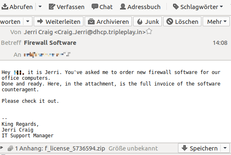
Task: Click the blurred recipient address
Action: [x=47, y=55]
